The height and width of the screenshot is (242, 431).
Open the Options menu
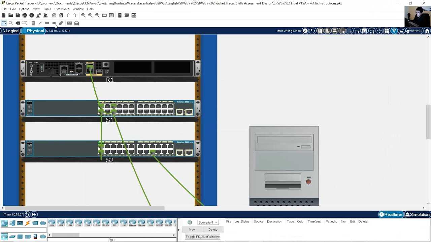coord(24,9)
